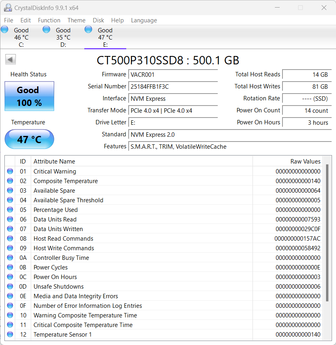This screenshot has height=345, width=336.
Task: Click raw value 0000000058492 of Host Write Commands
Action: point(298,248)
